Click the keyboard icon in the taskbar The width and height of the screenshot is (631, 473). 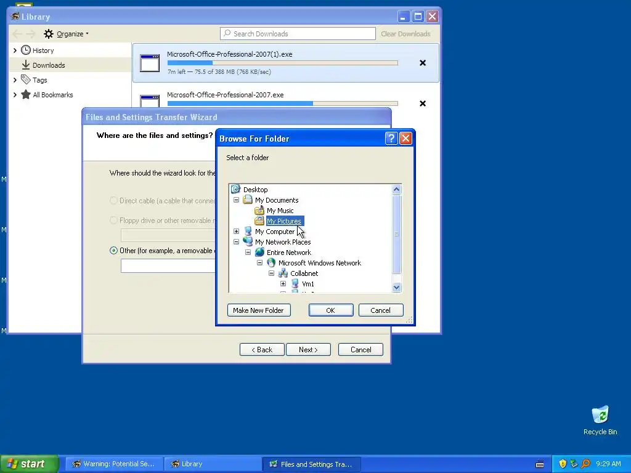pos(540,464)
